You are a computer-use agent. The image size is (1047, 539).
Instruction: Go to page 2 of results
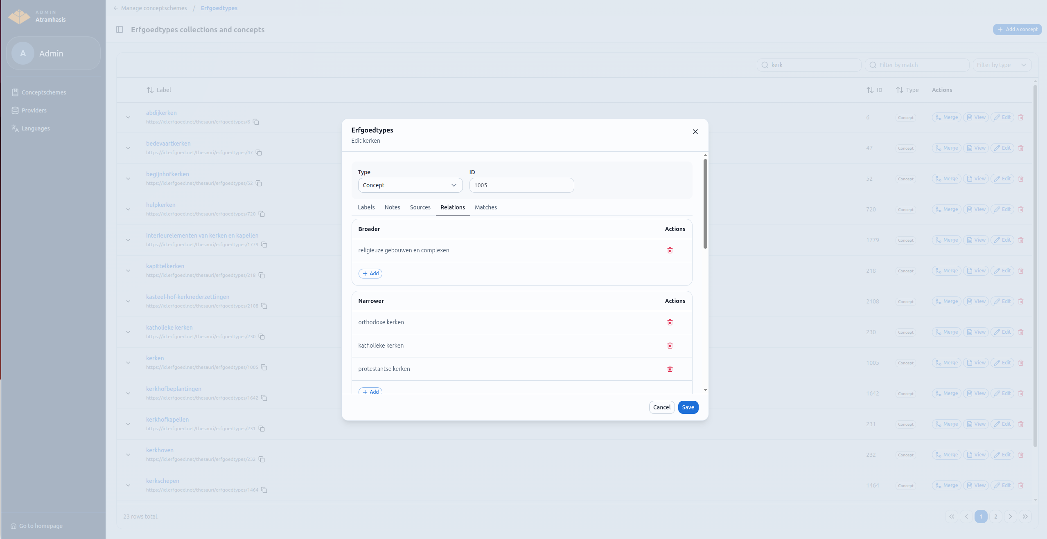click(x=995, y=517)
